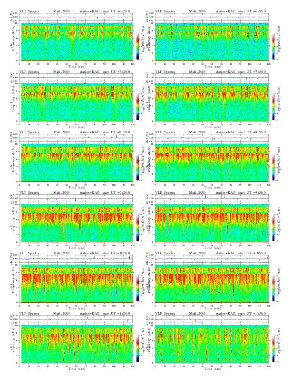The height and width of the screenshot is (377, 291).
Task: Click the PSD color bar beside the 6:20:0 spectrogram
Action: pos(137,46)
